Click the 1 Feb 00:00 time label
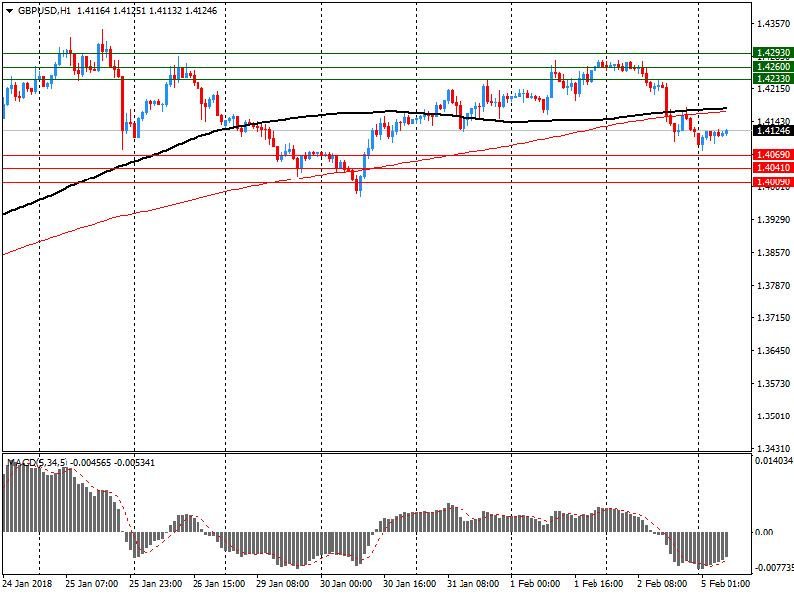 pos(535,584)
